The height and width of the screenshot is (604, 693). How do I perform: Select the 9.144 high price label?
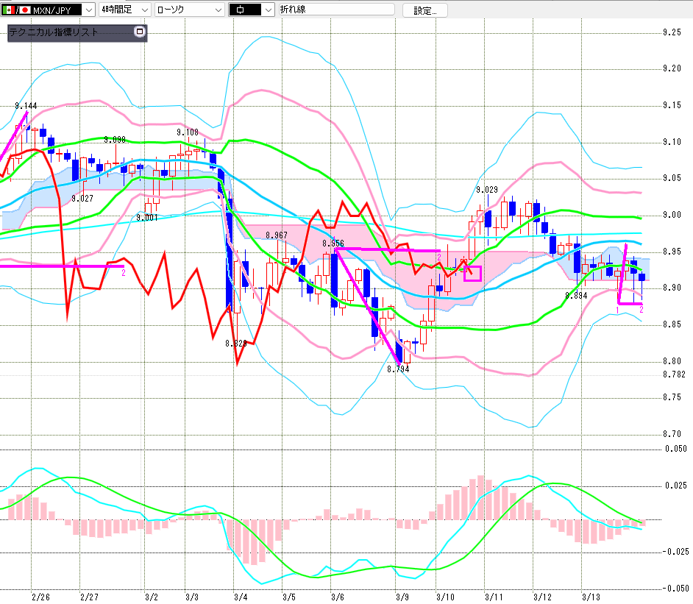coord(26,106)
